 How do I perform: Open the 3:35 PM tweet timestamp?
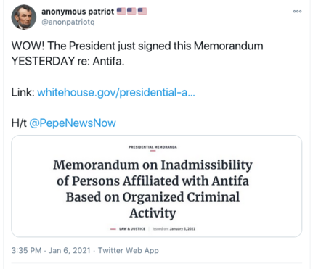tap(26, 250)
